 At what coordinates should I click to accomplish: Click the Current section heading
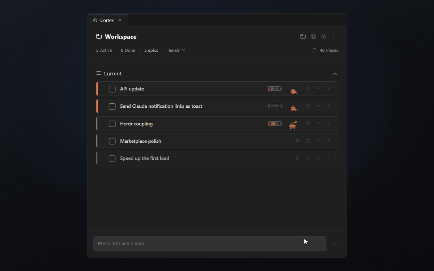tap(112, 73)
